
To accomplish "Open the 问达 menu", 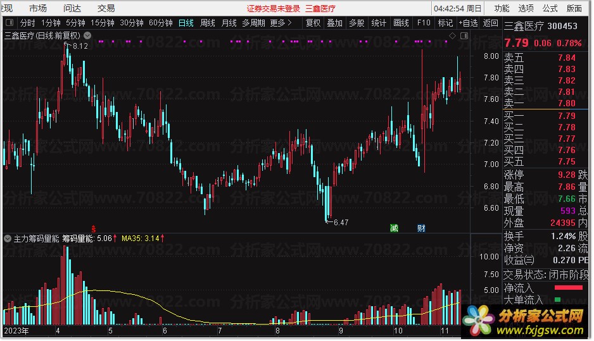I will coord(72,8).
